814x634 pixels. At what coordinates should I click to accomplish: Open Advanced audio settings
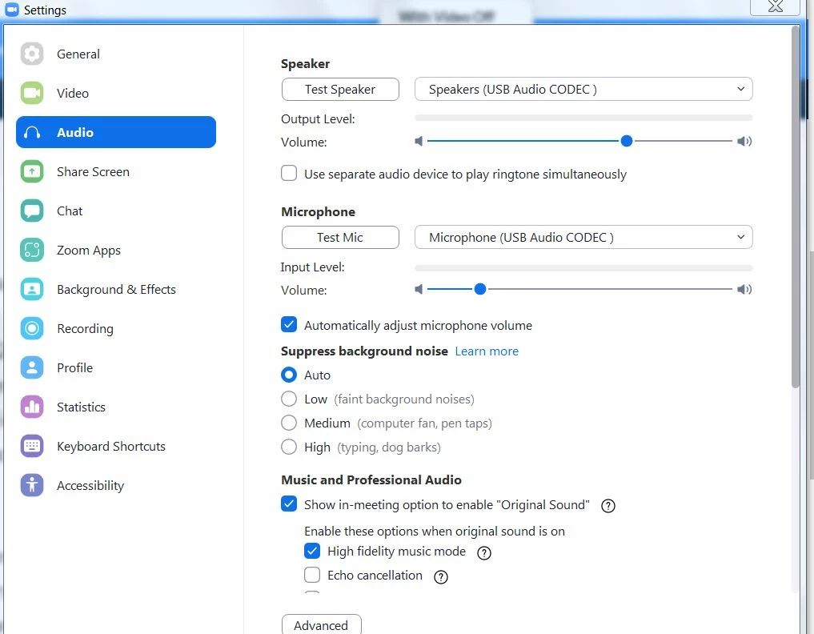point(321,625)
